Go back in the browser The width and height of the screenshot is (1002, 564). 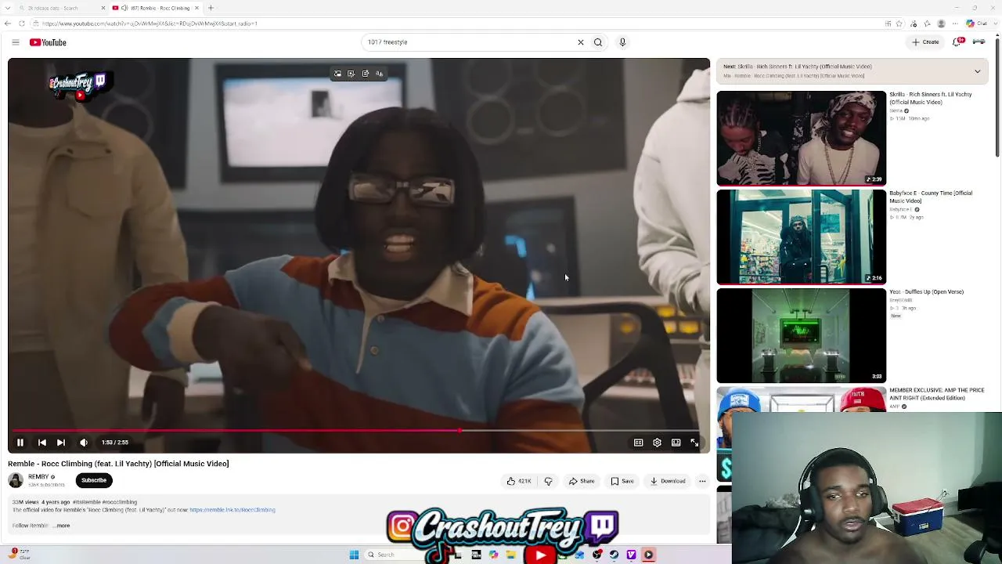(x=7, y=23)
